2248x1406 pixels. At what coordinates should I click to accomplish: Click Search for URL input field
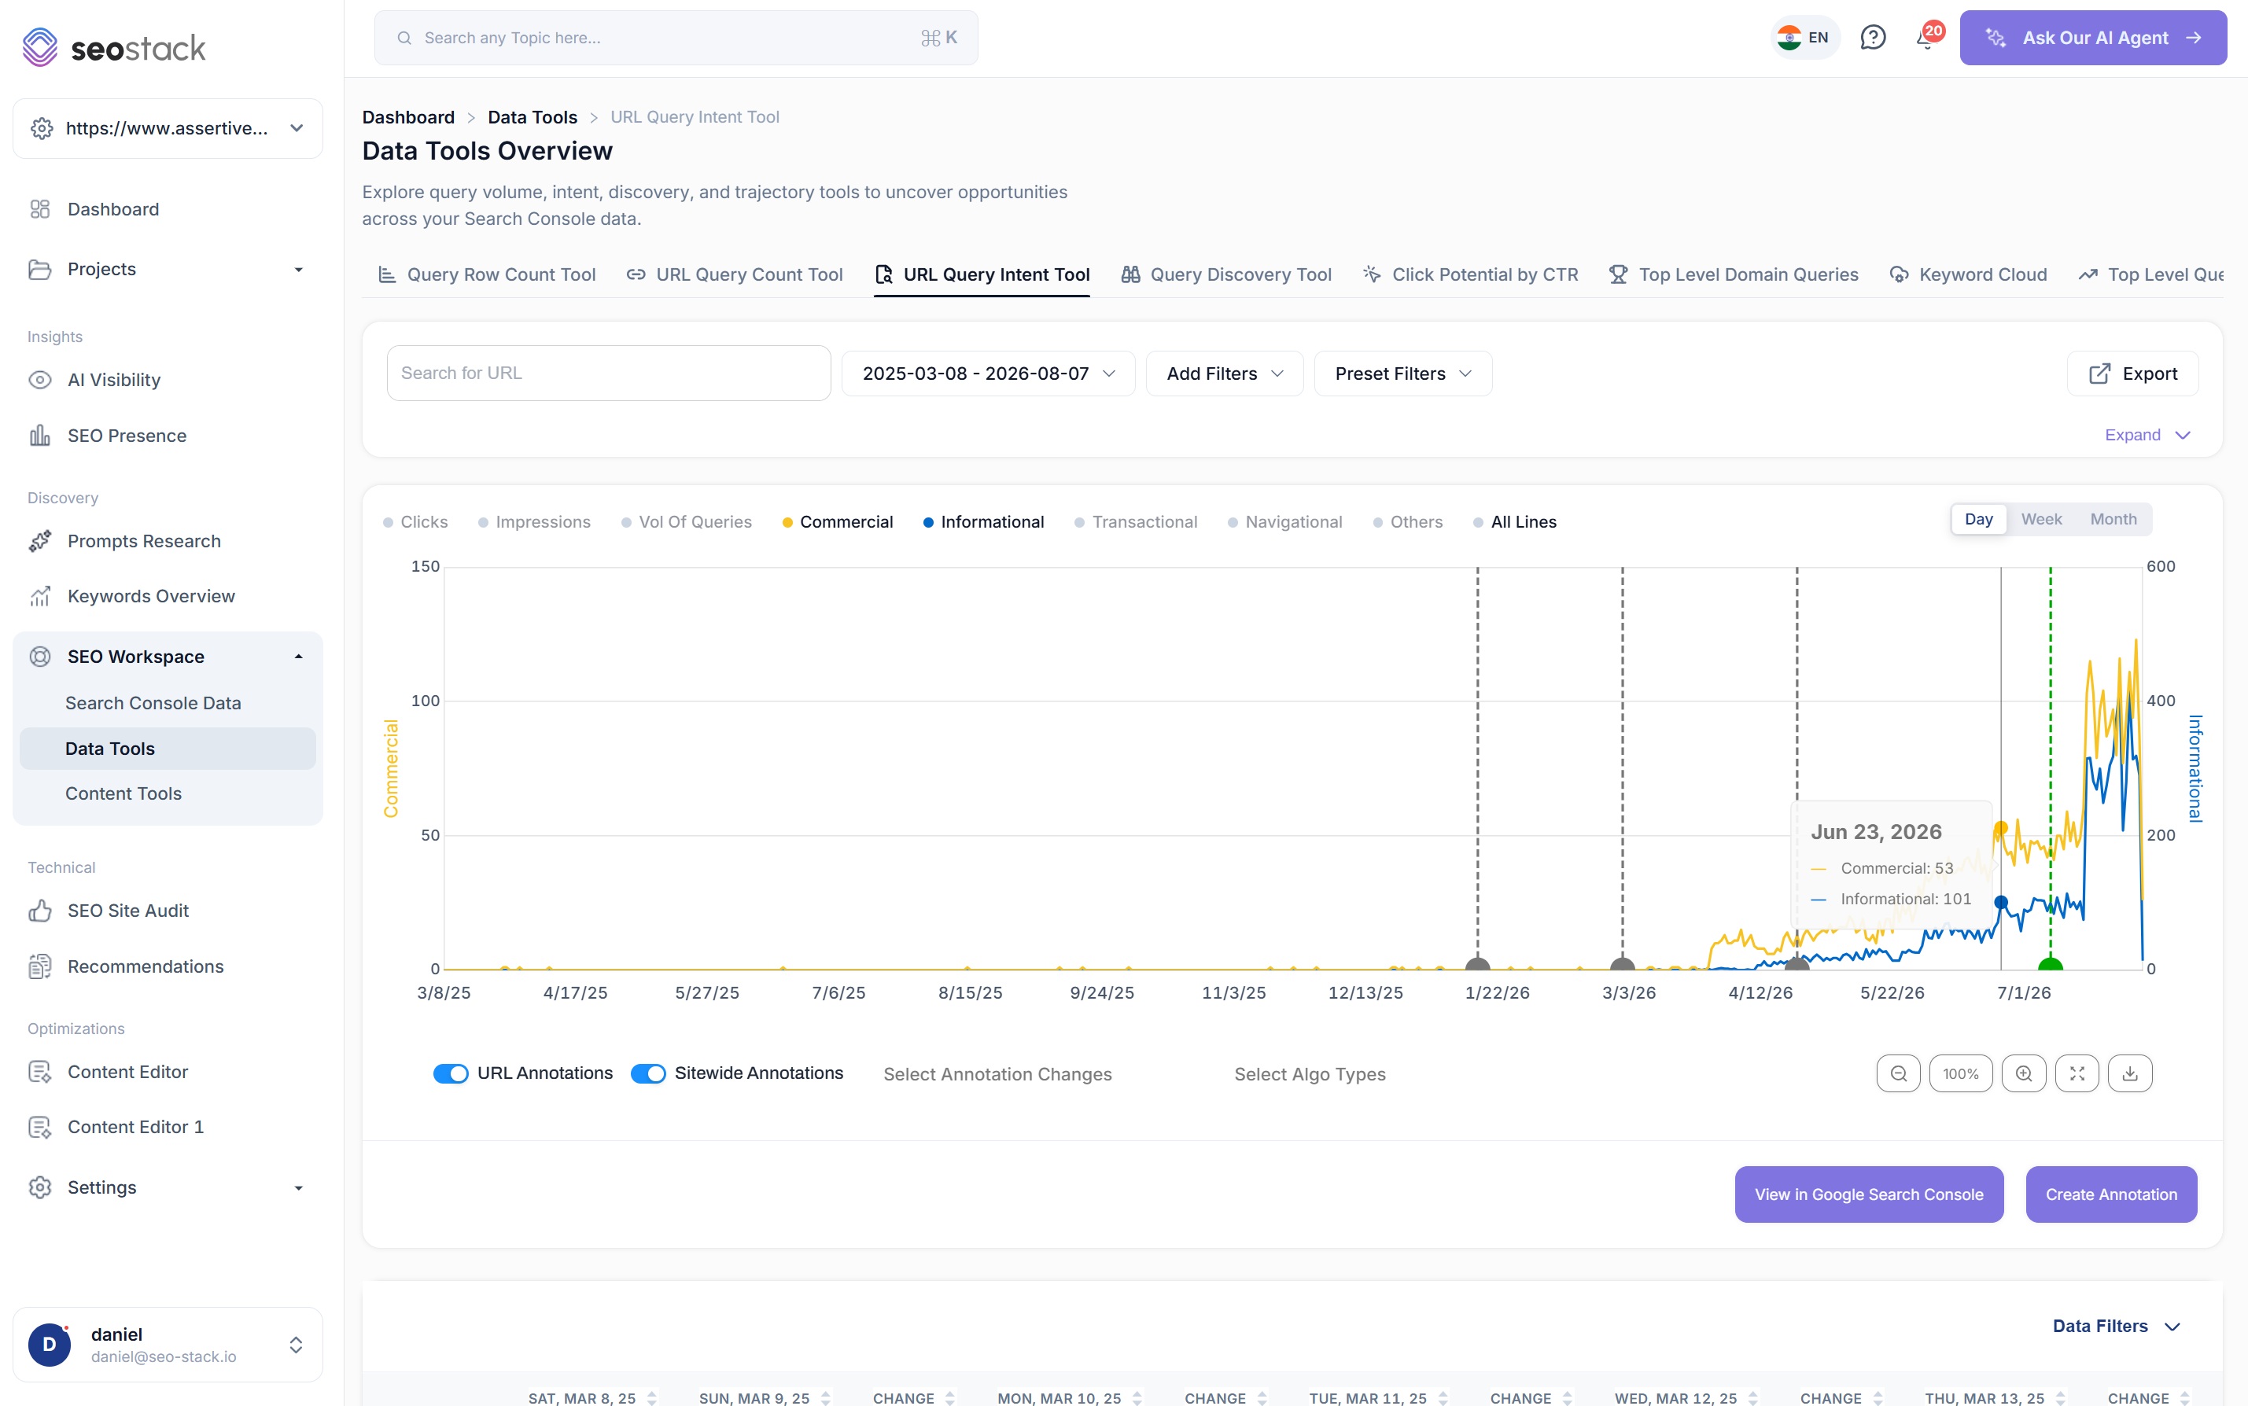(x=608, y=373)
